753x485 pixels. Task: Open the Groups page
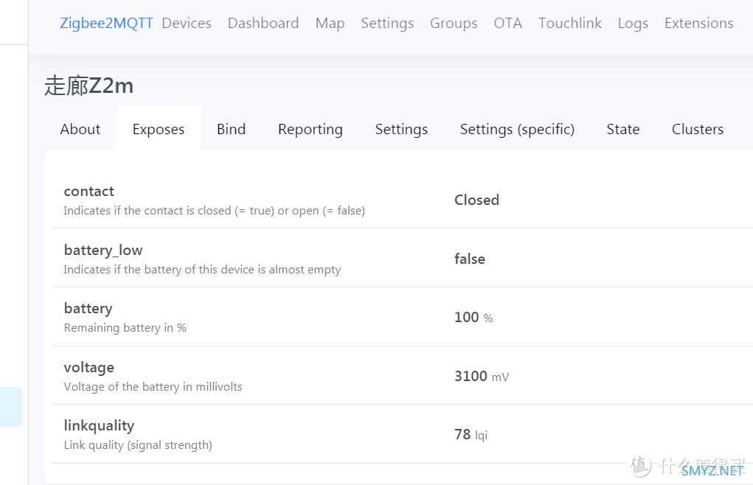coord(454,23)
